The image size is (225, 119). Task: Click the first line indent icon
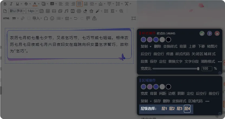(x=86, y=4)
